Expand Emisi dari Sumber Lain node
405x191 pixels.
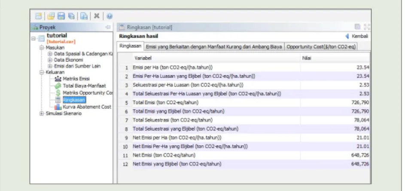[50, 66]
